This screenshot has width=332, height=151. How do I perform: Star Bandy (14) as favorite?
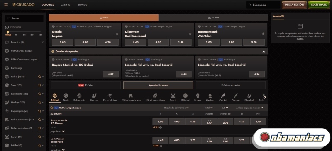coord(39,137)
